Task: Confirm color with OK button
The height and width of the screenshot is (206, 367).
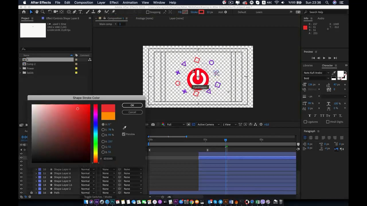Action: coord(132,105)
